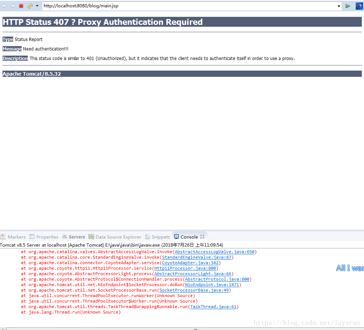This screenshot has height=330, width=364.
Task: Open SocketProcessorBase.java:49 link
Action: (x=194, y=290)
